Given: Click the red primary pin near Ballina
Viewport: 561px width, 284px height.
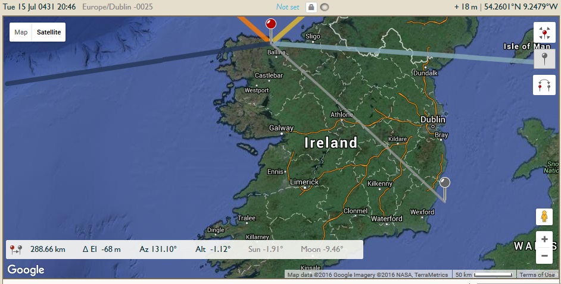Looking at the screenshot, I should (x=271, y=25).
